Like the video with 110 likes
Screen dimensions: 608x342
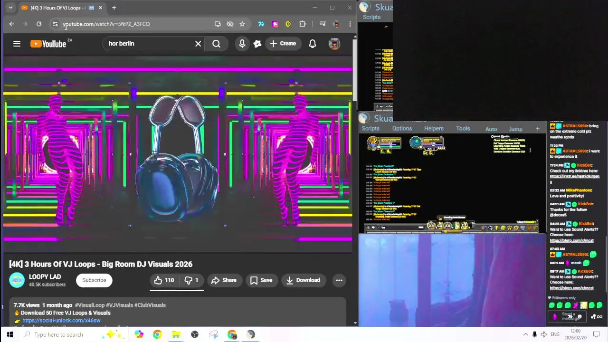[164, 280]
